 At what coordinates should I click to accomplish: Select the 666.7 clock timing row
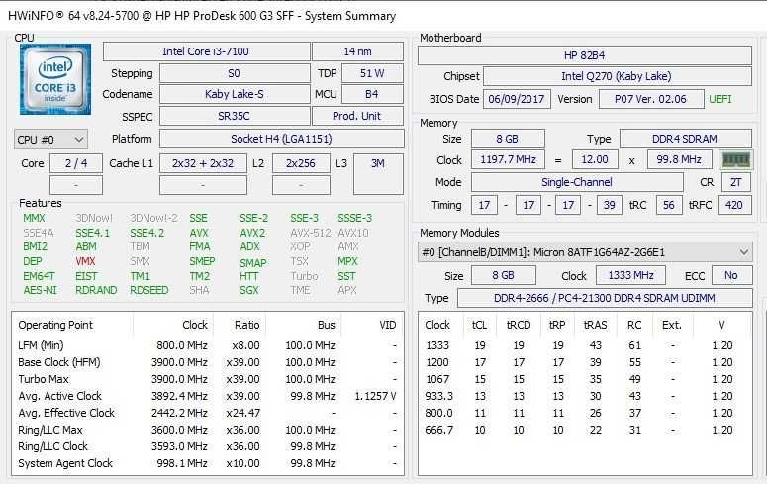click(585, 430)
